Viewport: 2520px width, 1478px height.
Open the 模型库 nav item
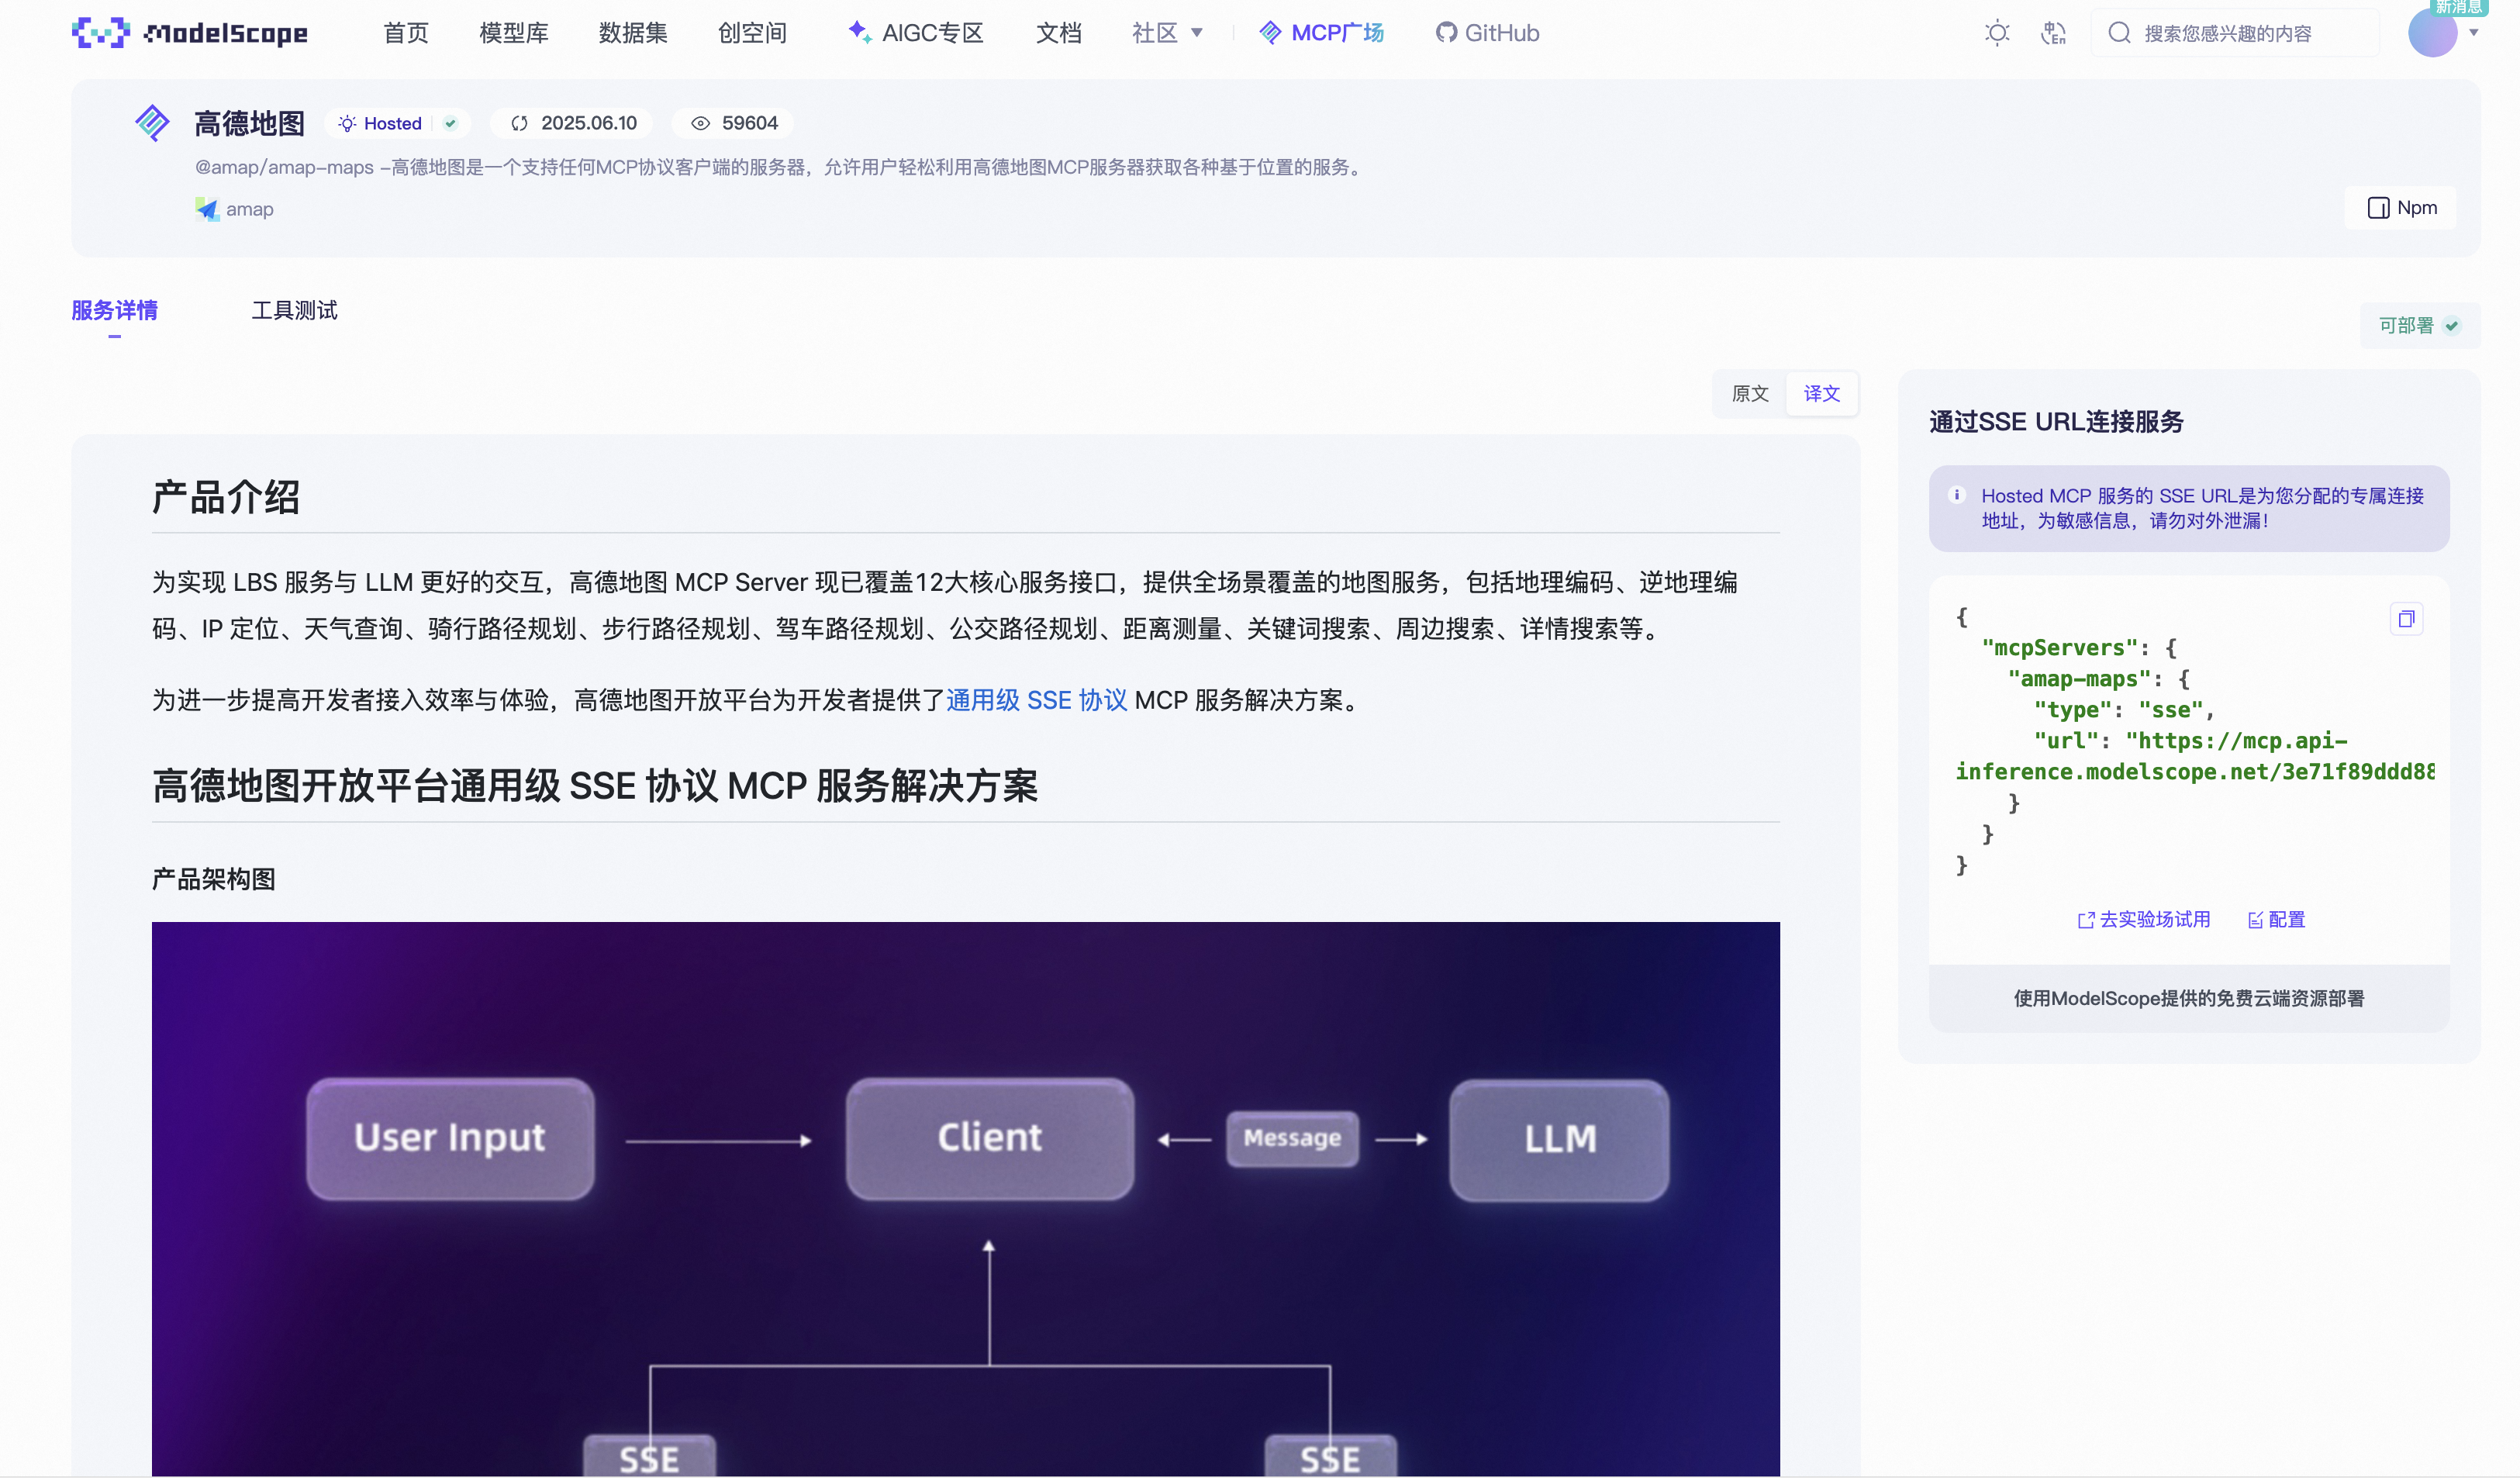(514, 33)
